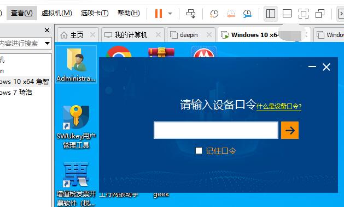Open the 查看(V) menu
This screenshot has width=344, height=207.
22,13
